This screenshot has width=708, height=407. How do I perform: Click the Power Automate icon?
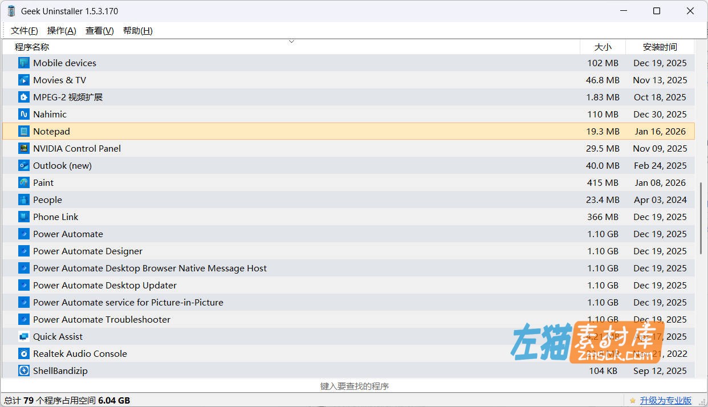[23, 234]
